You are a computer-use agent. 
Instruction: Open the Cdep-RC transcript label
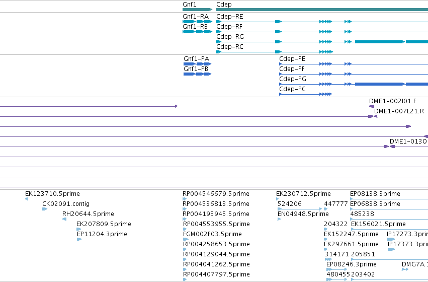click(x=229, y=47)
